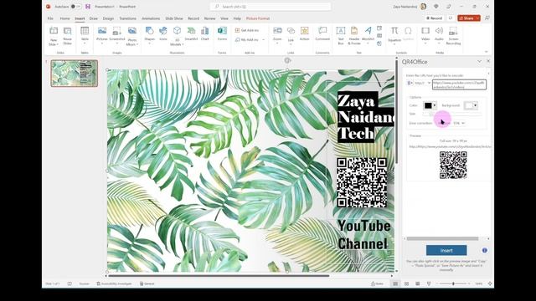Add a New Slide from the ribbon
Screen dimensions: 536x301
tap(54, 36)
